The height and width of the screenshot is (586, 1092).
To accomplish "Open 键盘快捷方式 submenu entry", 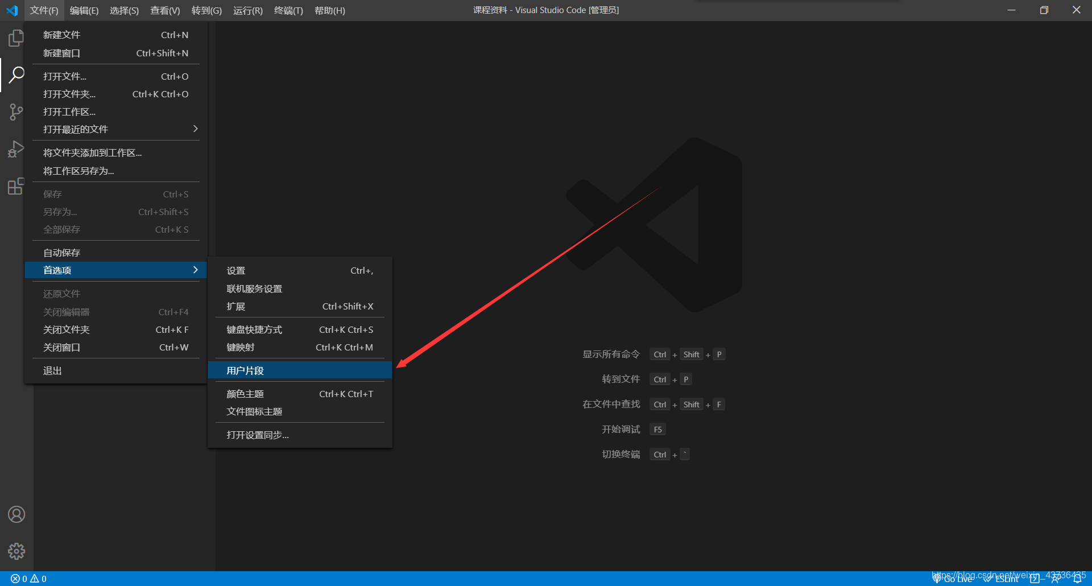I will click(300, 329).
